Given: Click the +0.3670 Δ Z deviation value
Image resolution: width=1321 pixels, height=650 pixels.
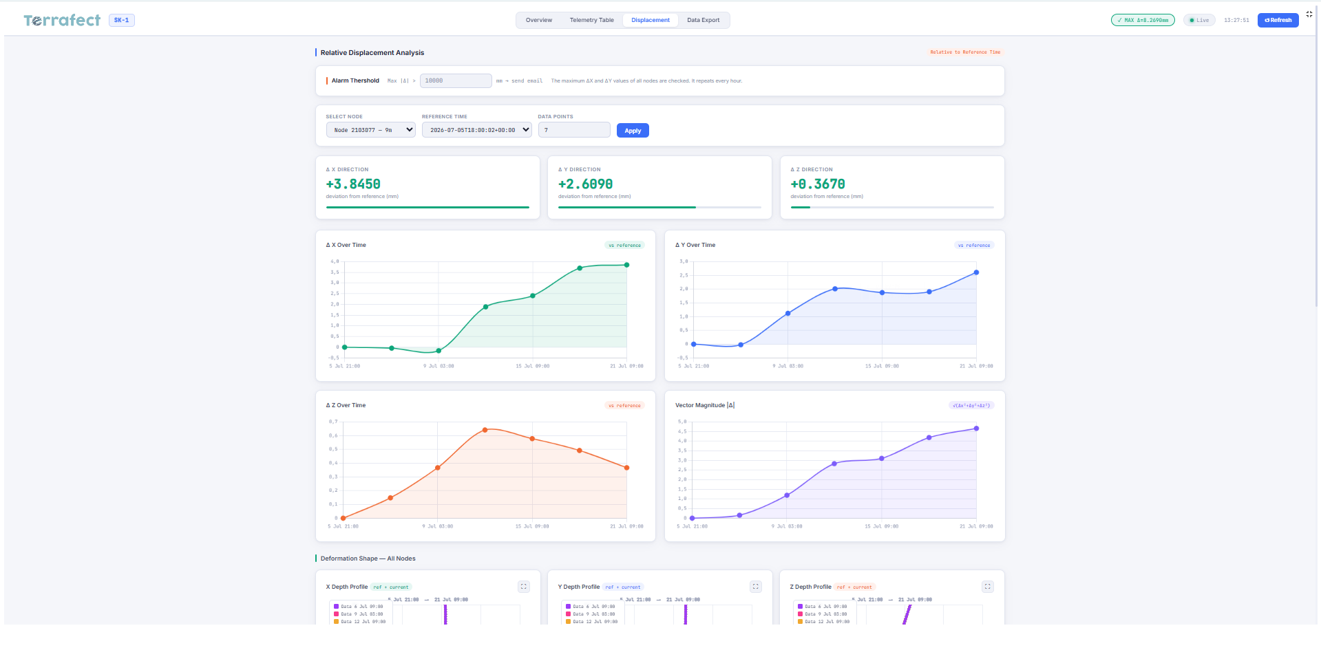Looking at the screenshot, I should click(x=818, y=184).
